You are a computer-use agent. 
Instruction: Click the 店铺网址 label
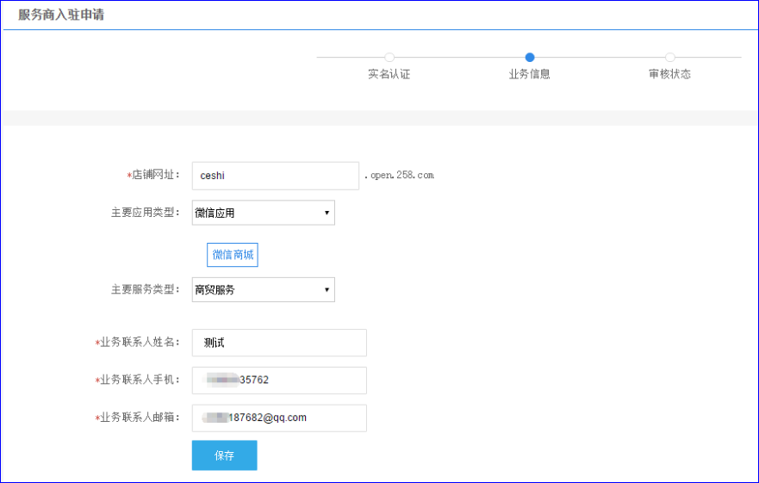click(153, 175)
